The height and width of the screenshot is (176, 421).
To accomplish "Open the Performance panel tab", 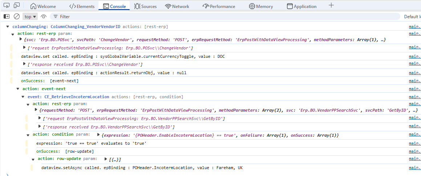I will (219, 6).
